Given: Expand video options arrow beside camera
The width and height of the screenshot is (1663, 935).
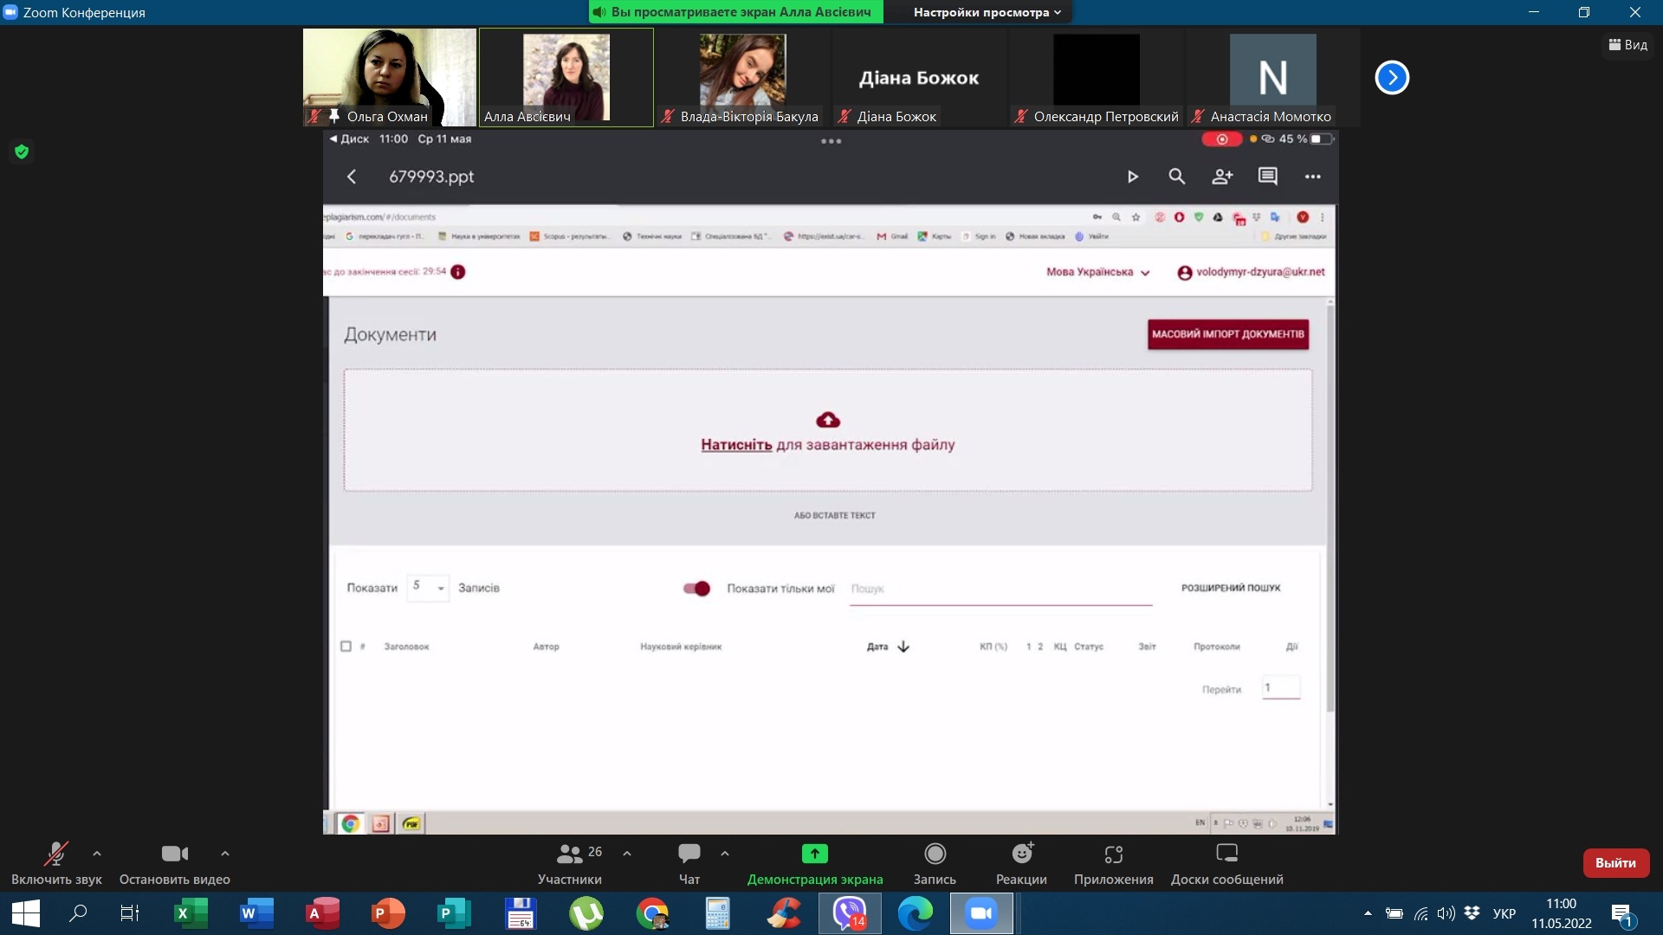Looking at the screenshot, I should [225, 854].
